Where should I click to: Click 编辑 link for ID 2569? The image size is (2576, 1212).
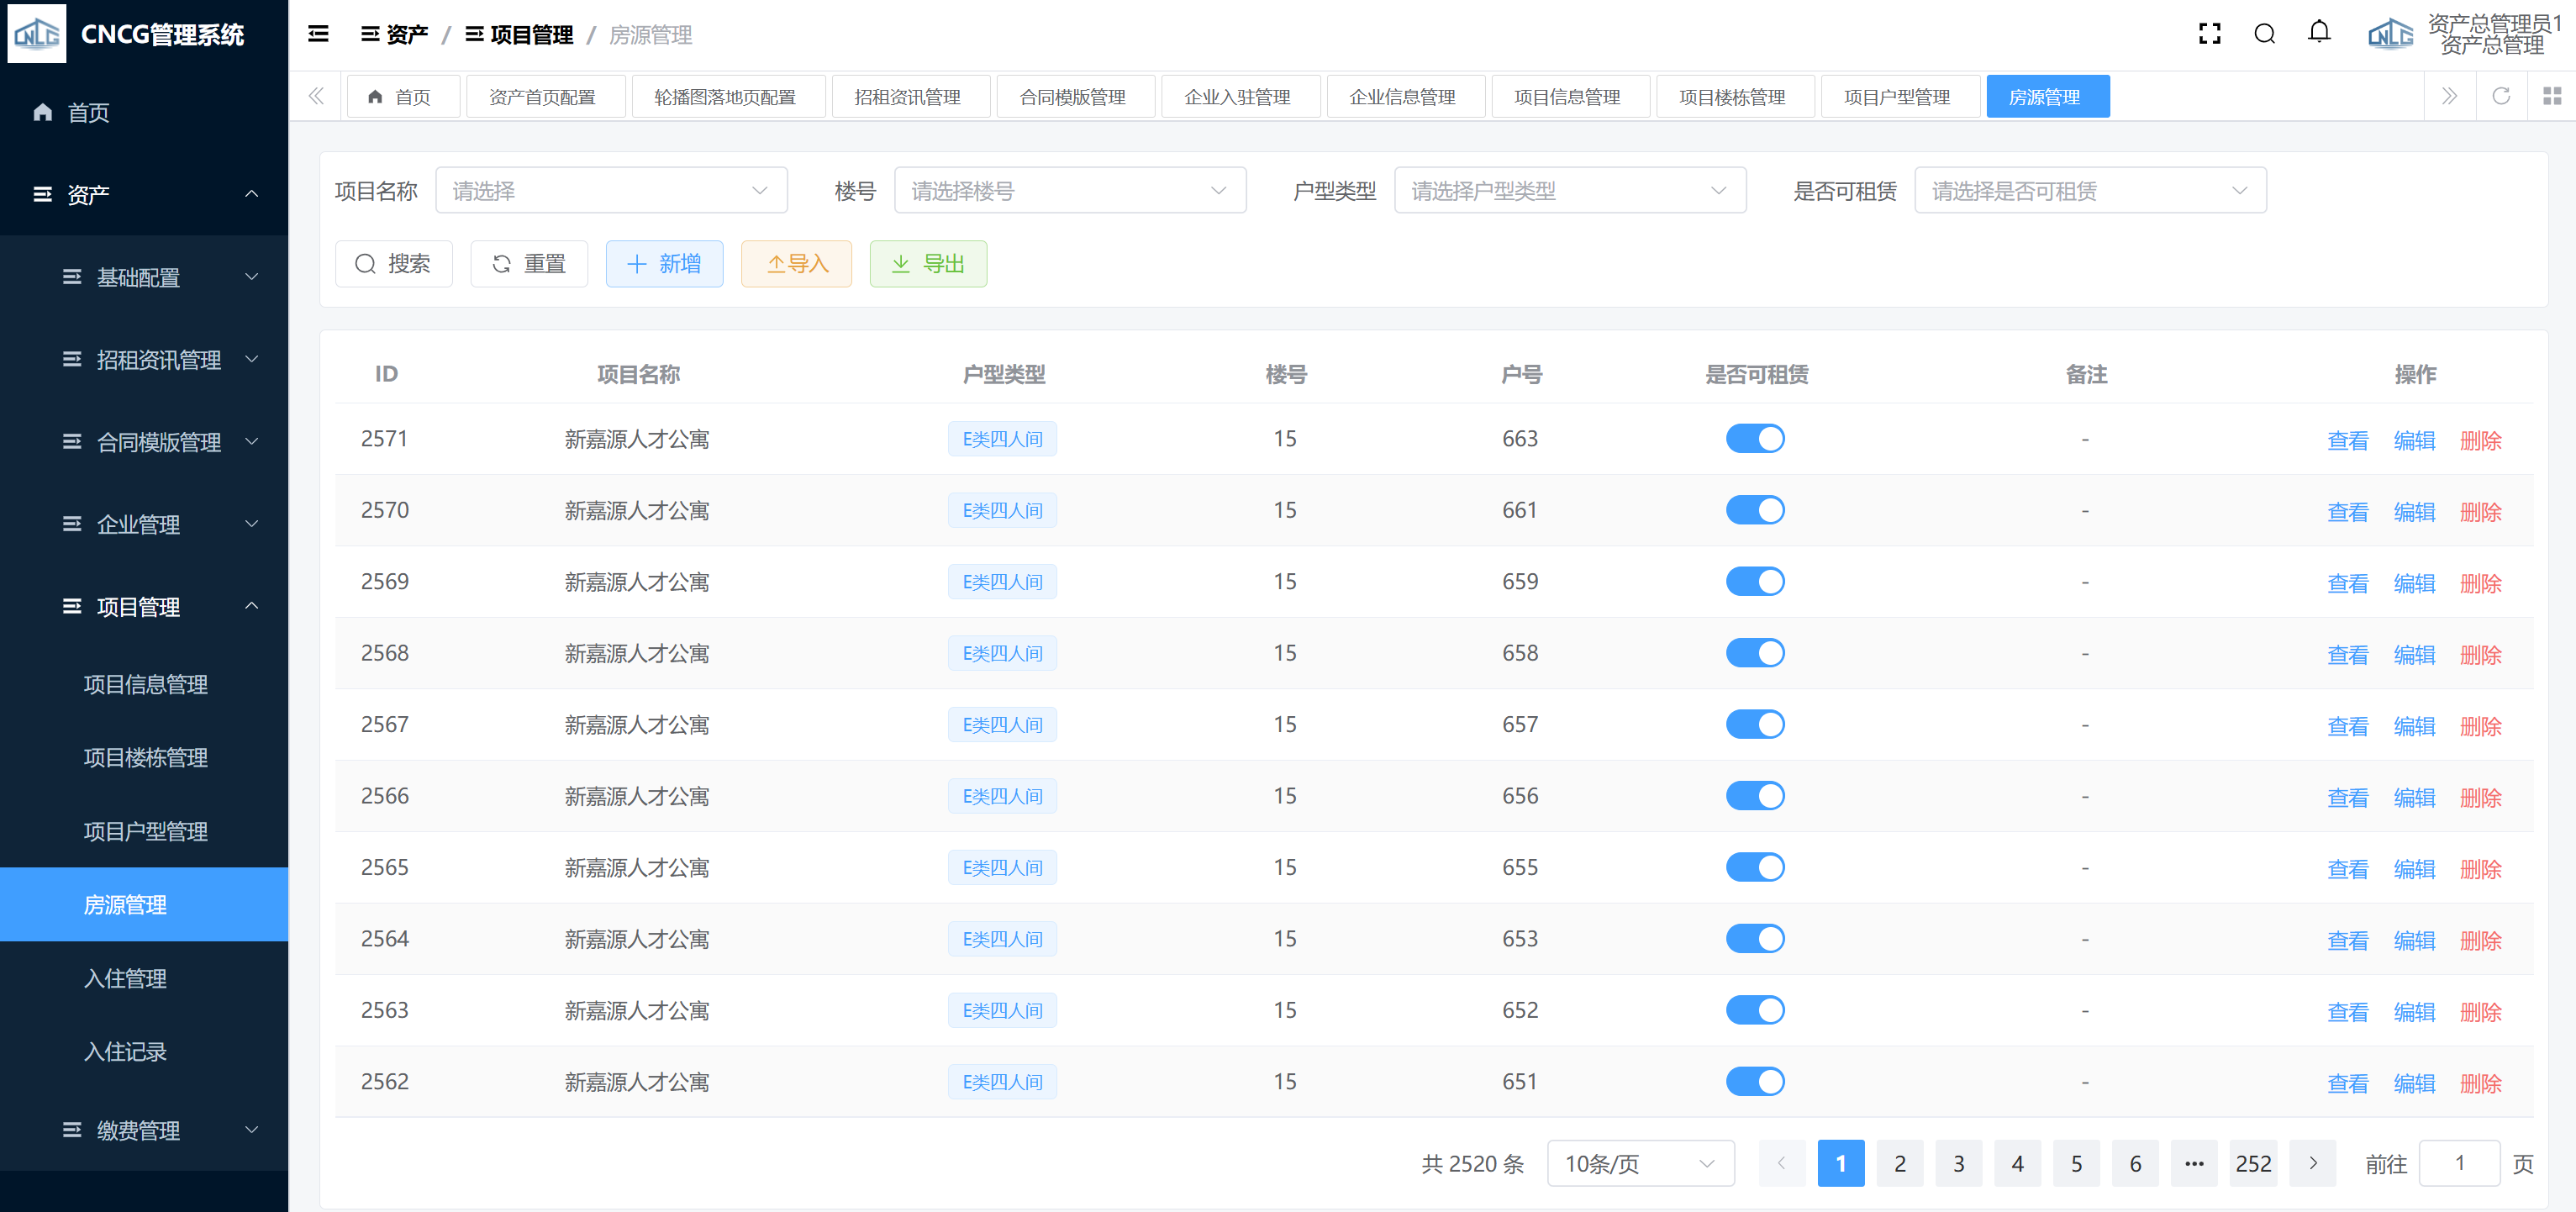(2413, 583)
